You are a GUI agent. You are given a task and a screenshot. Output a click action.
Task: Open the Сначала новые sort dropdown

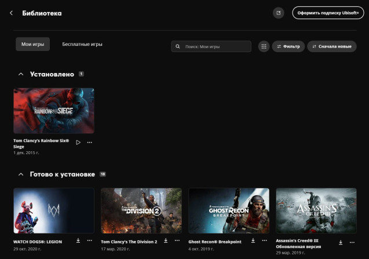pyautogui.click(x=331, y=46)
